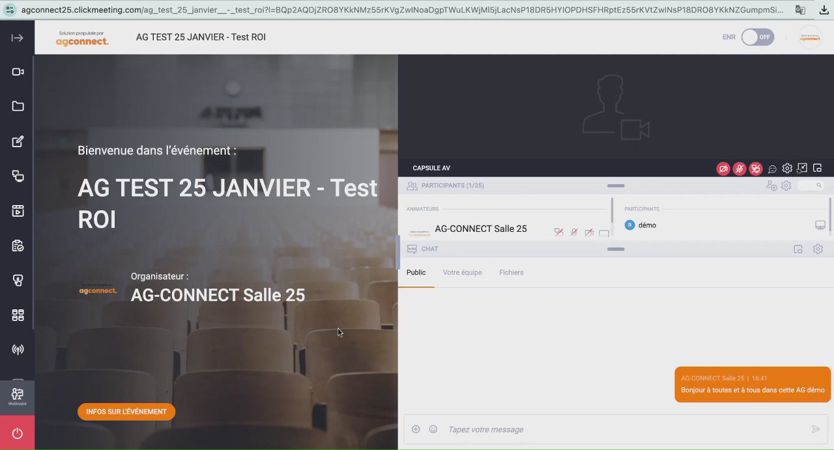This screenshot has width=834, height=450.
Task: Send the chat message with arrow button
Action: pyautogui.click(x=815, y=429)
